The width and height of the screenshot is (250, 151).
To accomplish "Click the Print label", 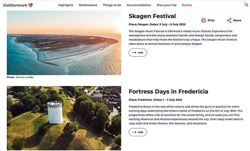I will [211, 20].
